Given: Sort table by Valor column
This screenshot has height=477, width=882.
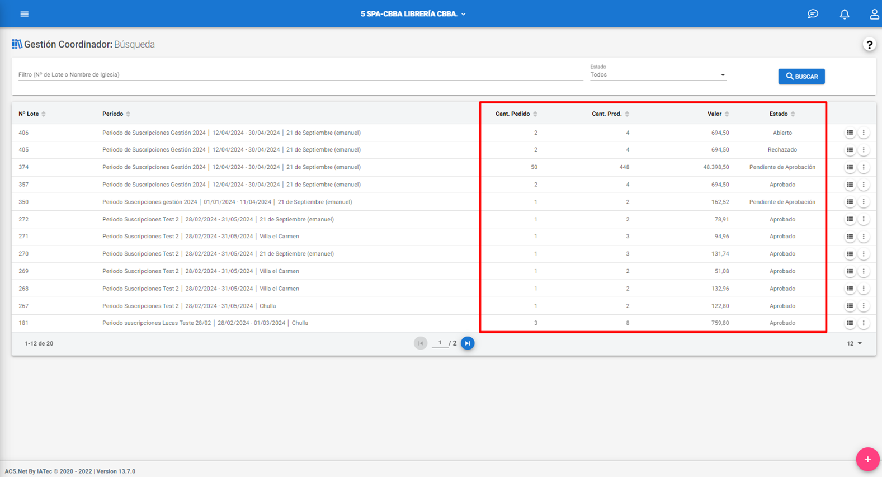Looking at the screenshot, I should tap(718, 114).
